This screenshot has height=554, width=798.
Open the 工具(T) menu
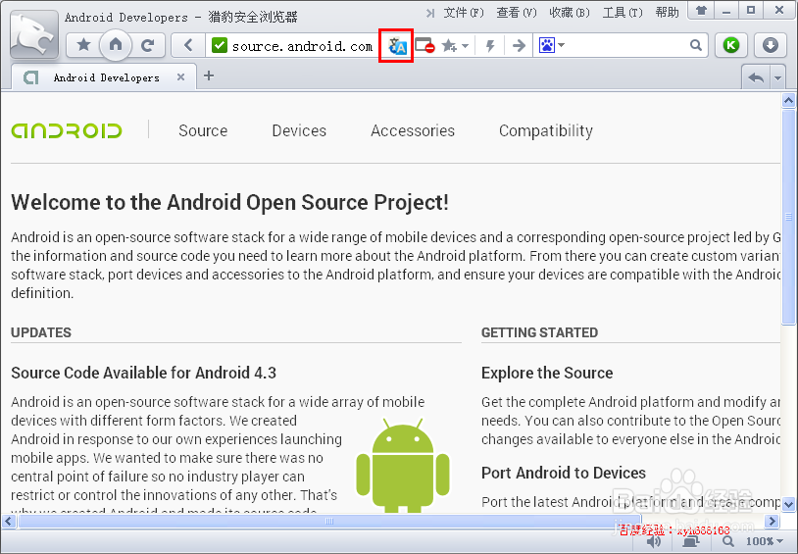[x=623, y=12]
